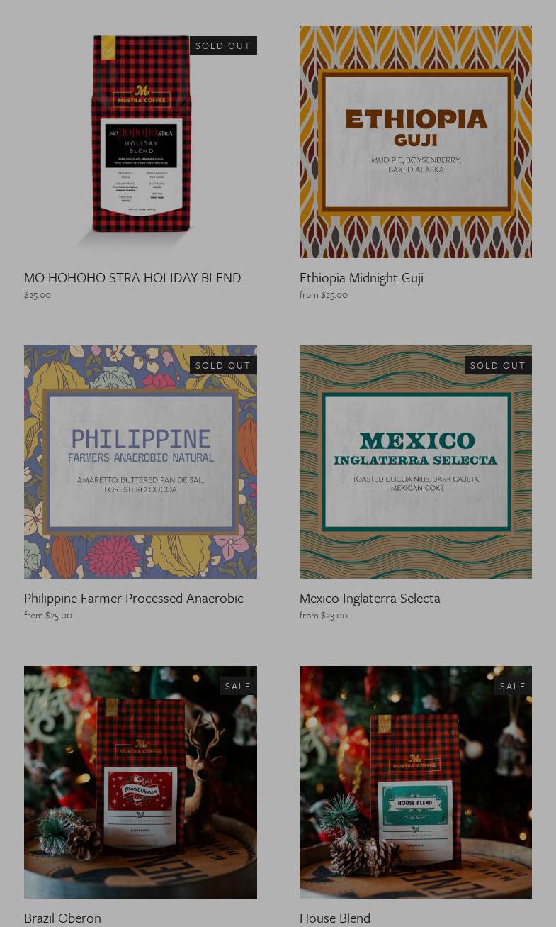Viewport: 556px width, 927px height.
Task: Open the Mexico Inglaterra Selecta image
Action: click(416, 462)
